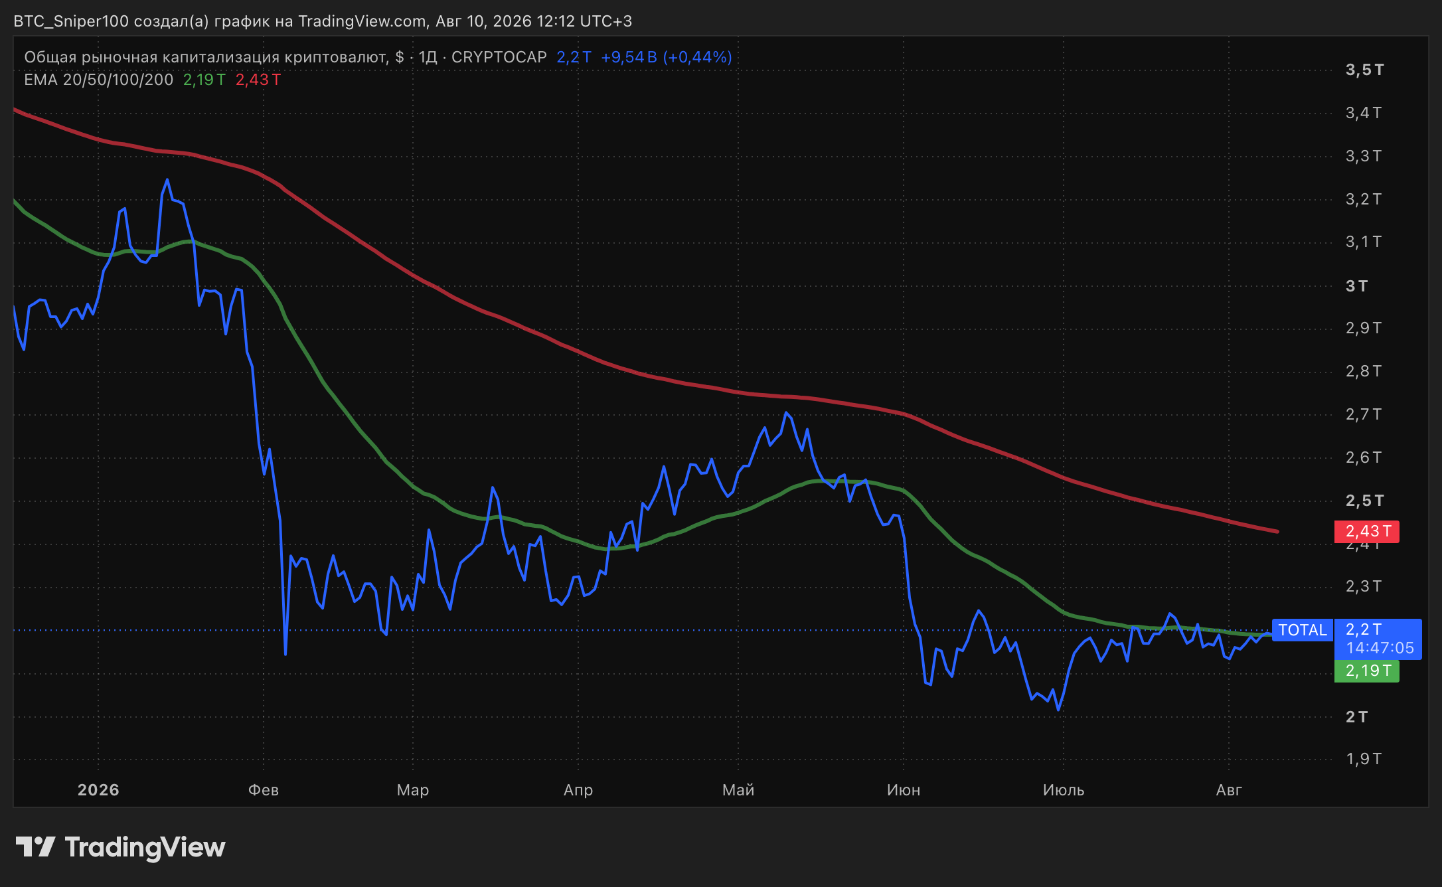Click the Мар label on time axis
The height and width of the screenshot is (887, 1442).
[x=413, y=790]
